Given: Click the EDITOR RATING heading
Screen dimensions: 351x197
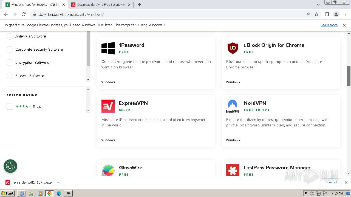Looking at the screenshot, I should click(x=22, y=95).
